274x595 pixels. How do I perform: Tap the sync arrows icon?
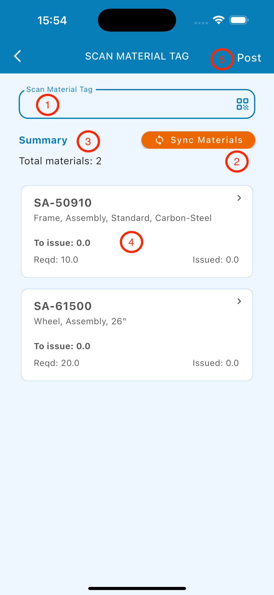159,140
